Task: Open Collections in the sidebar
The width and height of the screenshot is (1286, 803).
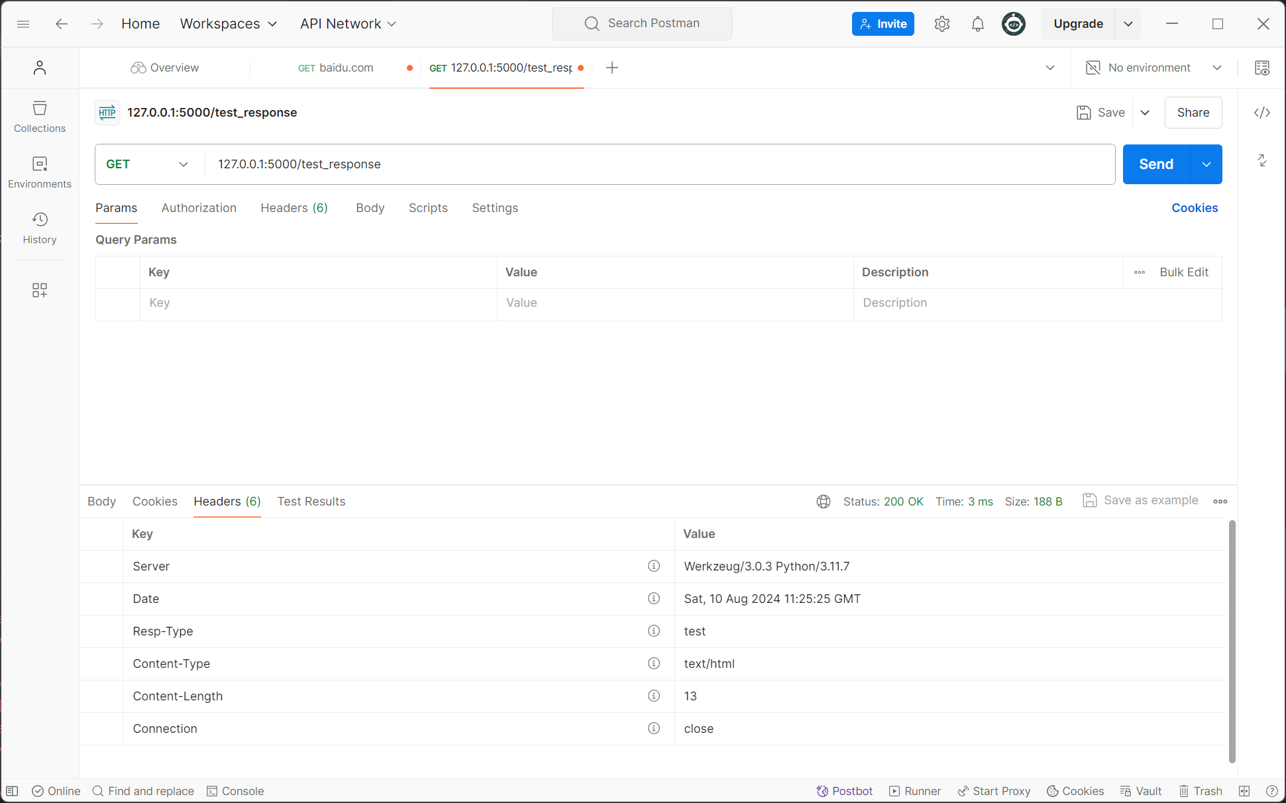Action: point(40,117)
